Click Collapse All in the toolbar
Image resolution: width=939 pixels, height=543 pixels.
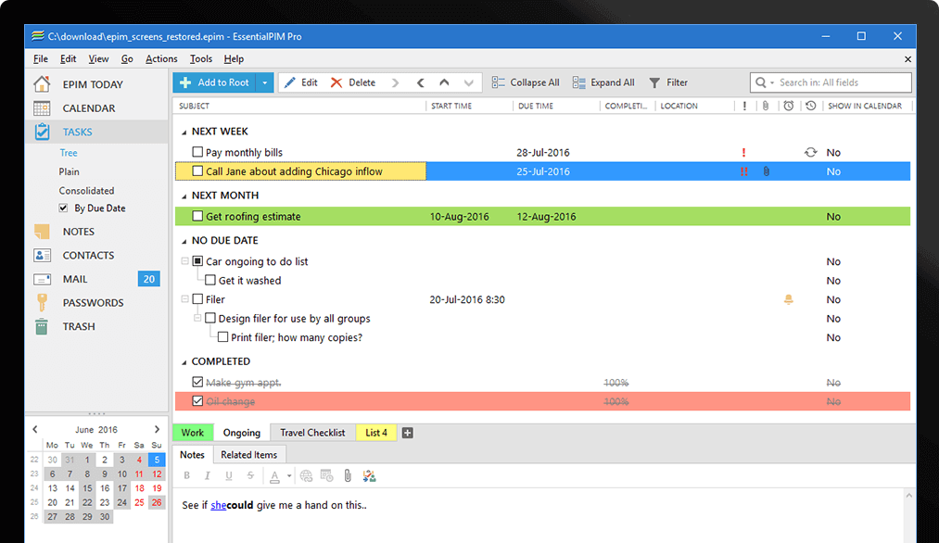coord(526,82)
